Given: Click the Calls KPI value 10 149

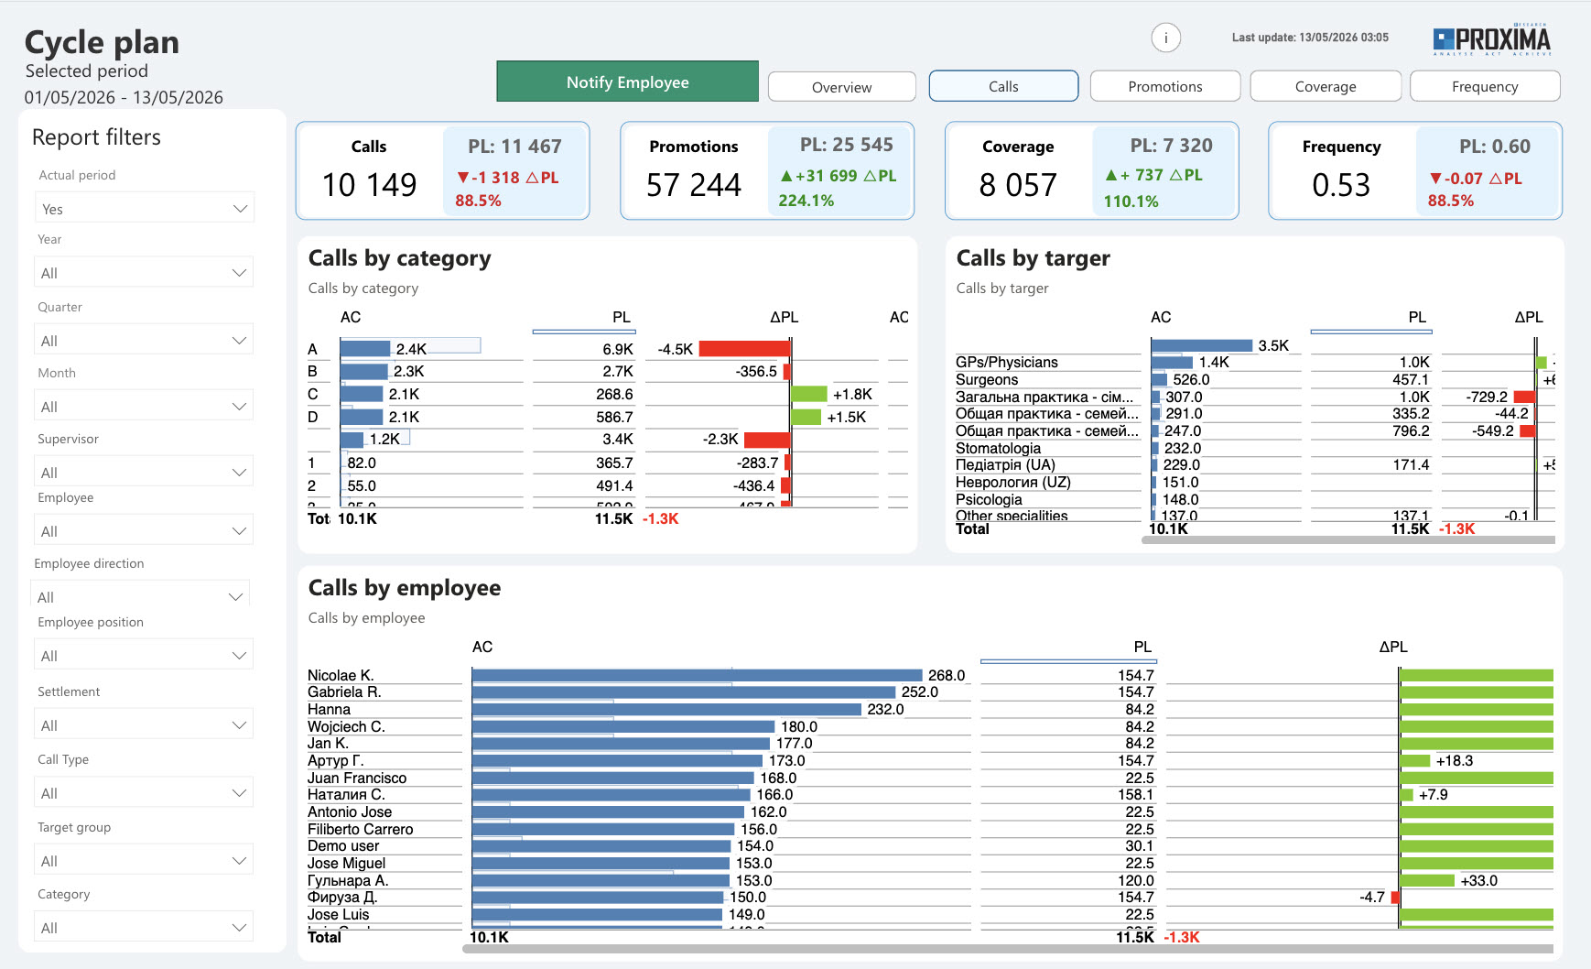Looking at the screenshot, I should click(x=369, y=185).
